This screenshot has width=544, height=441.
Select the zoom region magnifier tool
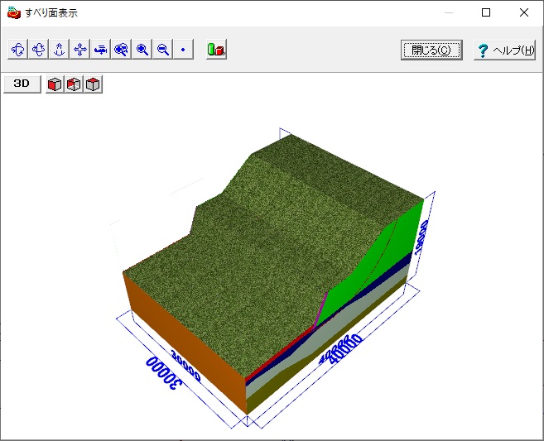pyautogui.click(x=122, y=50)
